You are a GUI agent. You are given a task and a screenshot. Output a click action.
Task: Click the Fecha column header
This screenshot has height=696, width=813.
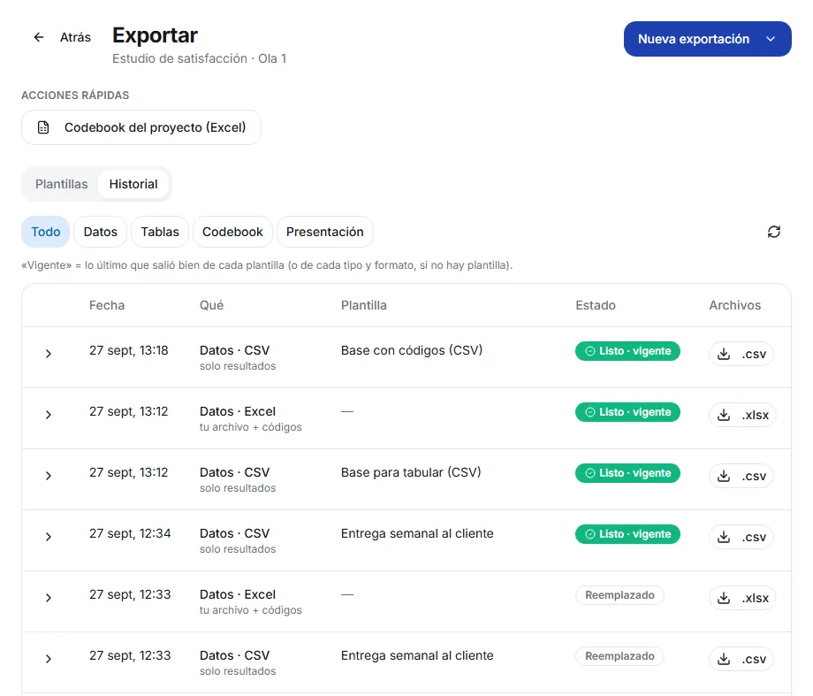[x=107, y=305]
